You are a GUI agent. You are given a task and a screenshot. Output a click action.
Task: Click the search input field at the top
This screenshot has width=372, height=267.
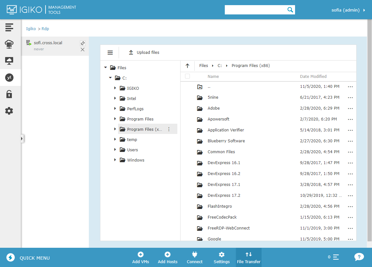tap(257, 10)
